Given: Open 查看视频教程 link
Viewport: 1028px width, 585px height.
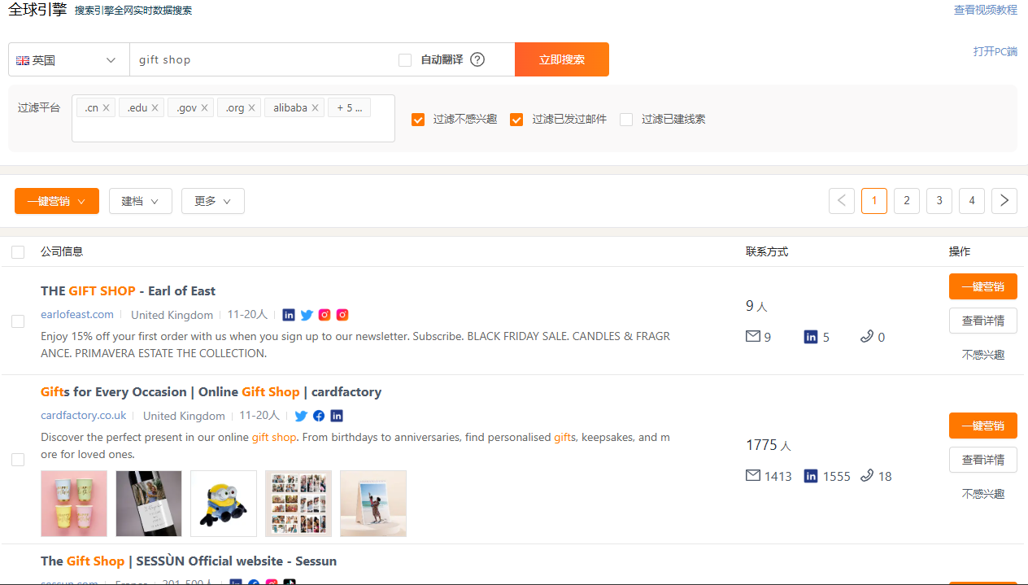Looking at the screenshot, I should [x=986, y=10].
